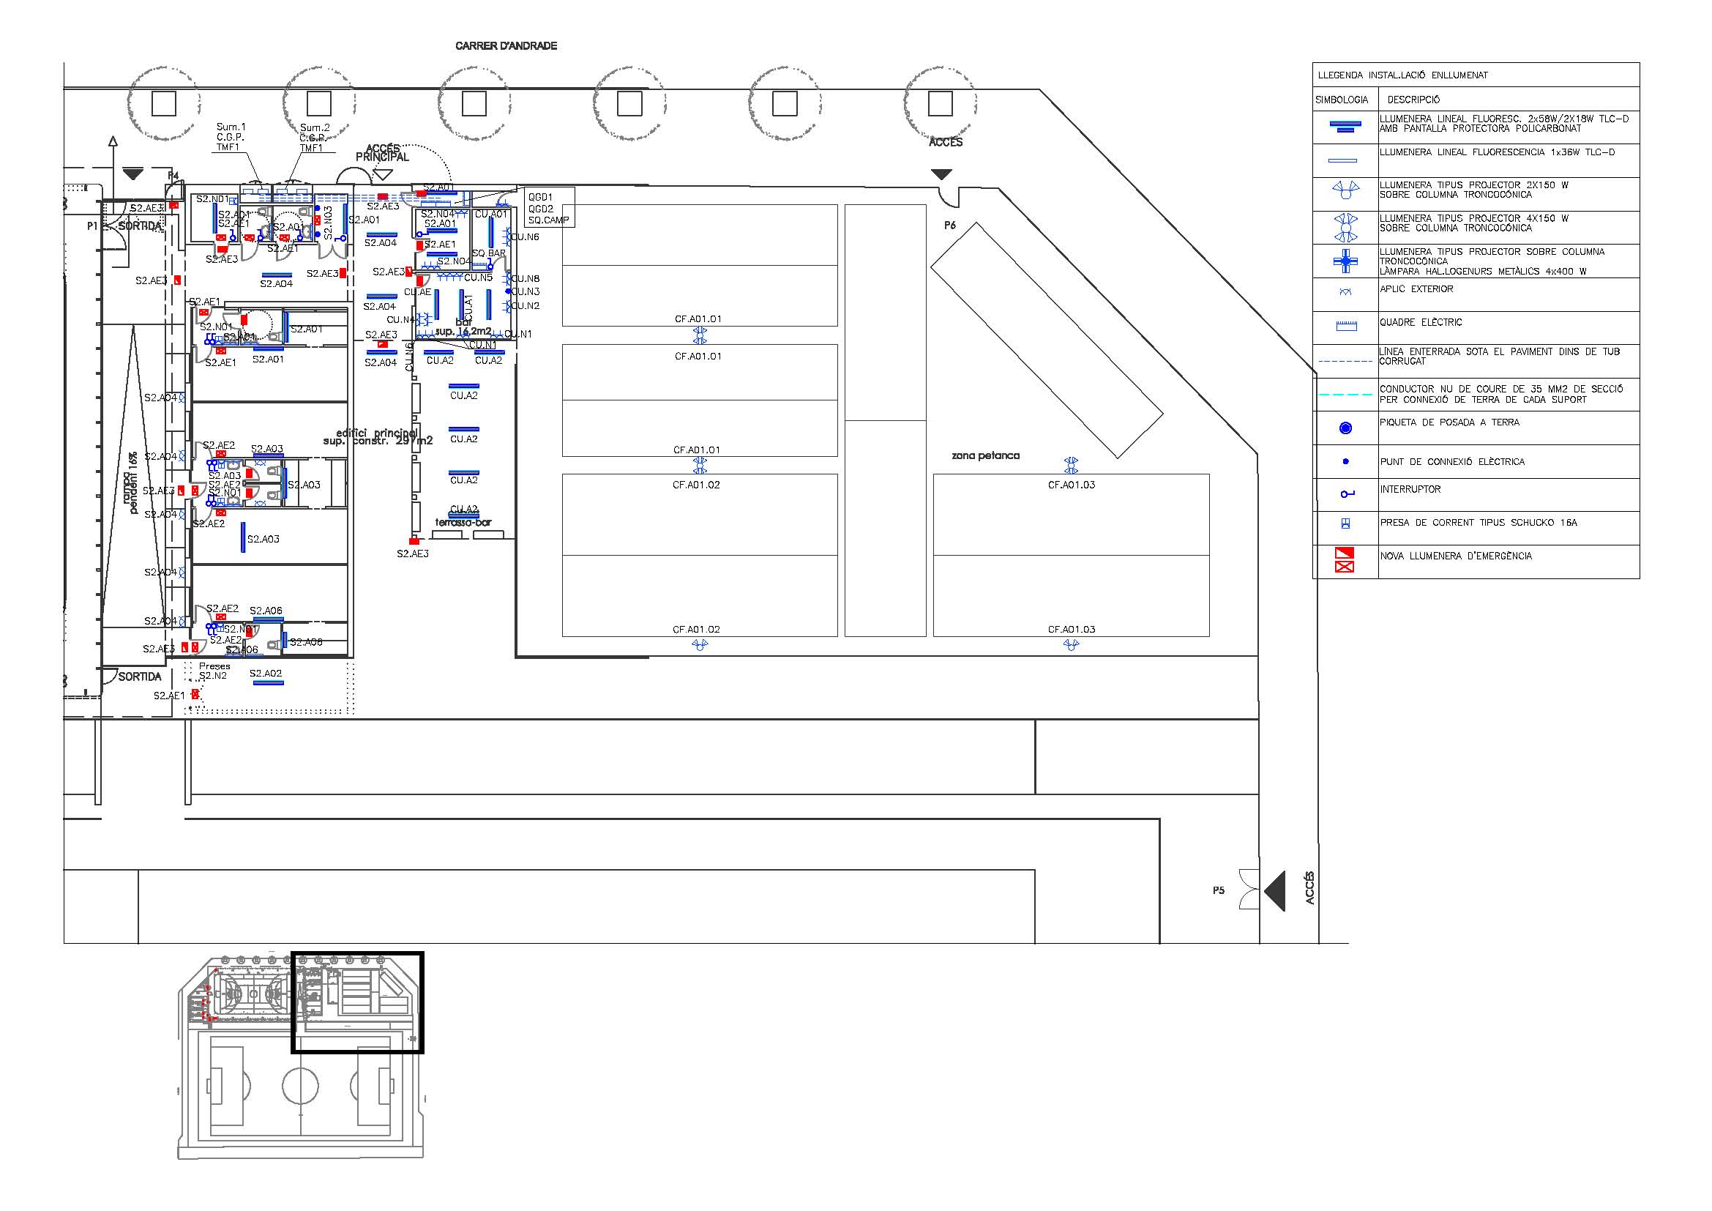Click the CARRER D'ANDRADE street label
The image size is (1712, 1211).
click(507, 46)
